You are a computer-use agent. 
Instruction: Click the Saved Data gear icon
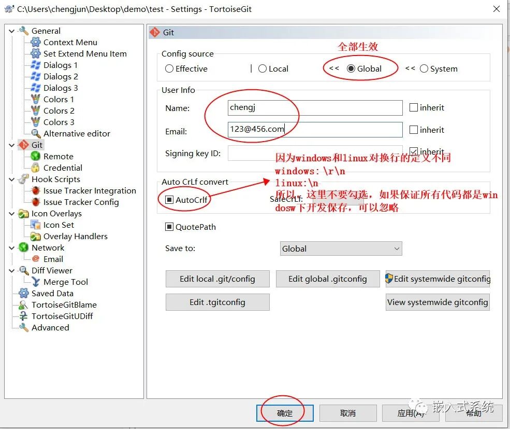click(24, 293)
